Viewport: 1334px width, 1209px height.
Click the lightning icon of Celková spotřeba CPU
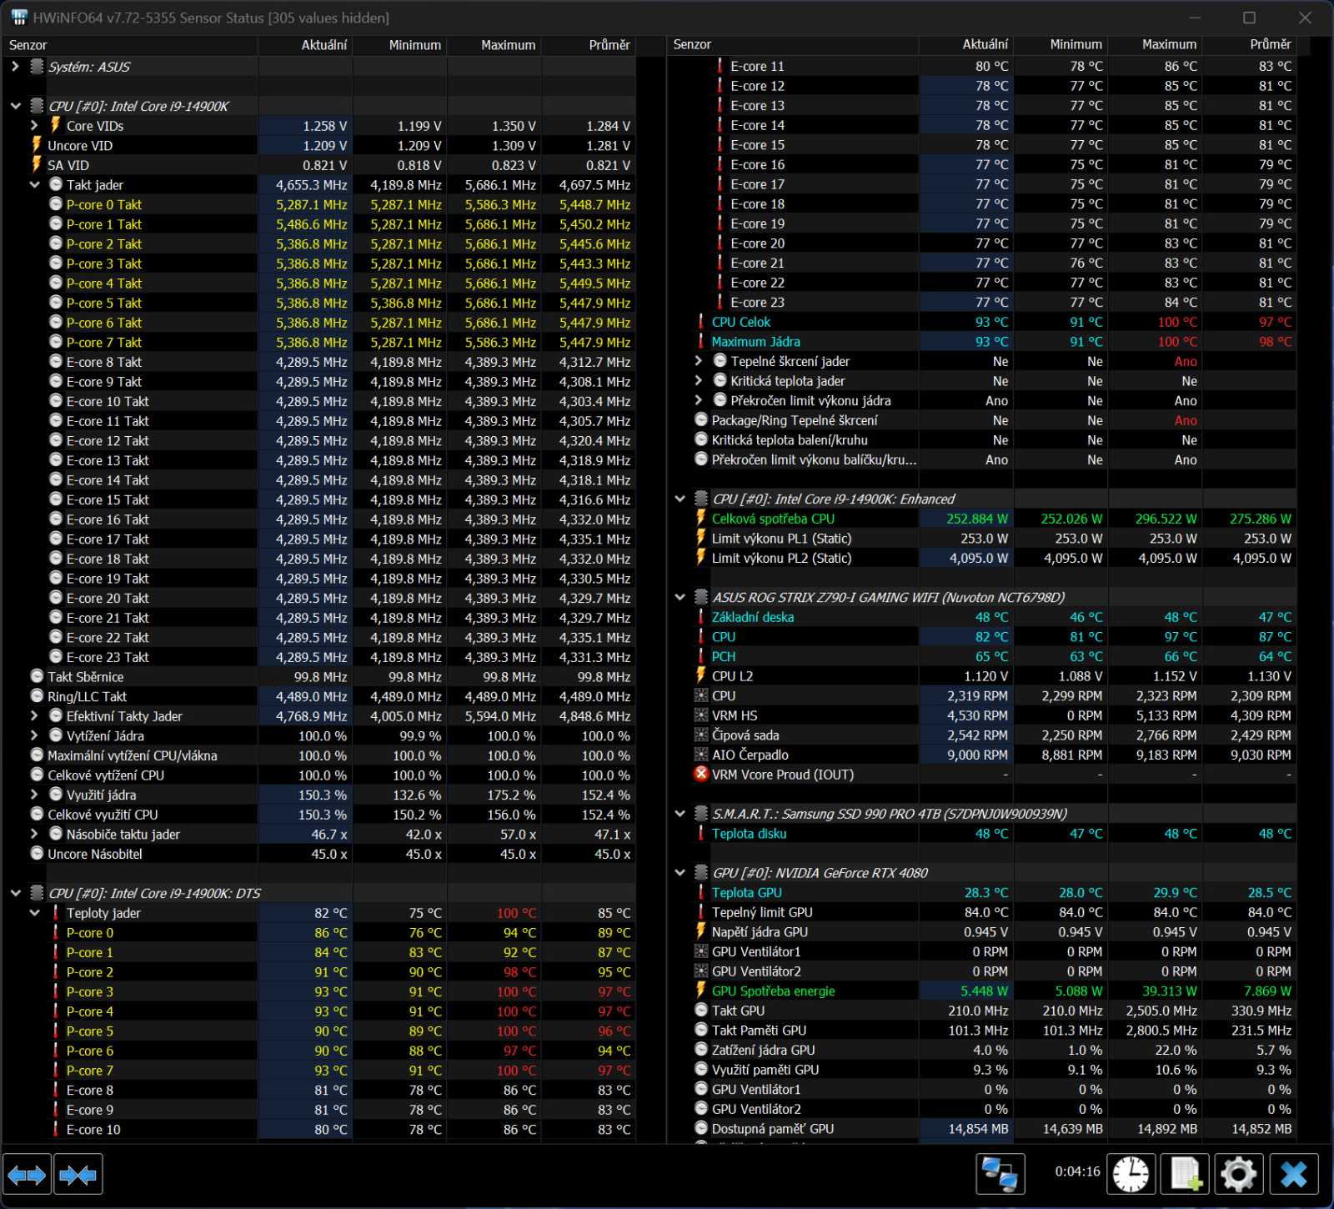tap(701, 518)
